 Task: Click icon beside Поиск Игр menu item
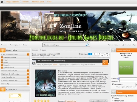point(2,65)
